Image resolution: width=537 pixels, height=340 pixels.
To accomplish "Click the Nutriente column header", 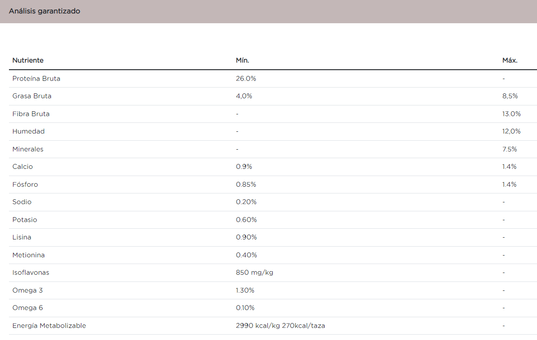I will click(28, 60).
